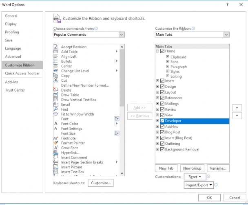Image resolution: width=248 pixels, height=205 pixels.
Task: Click the New Tab button
Action: click(x=166, y=168)
